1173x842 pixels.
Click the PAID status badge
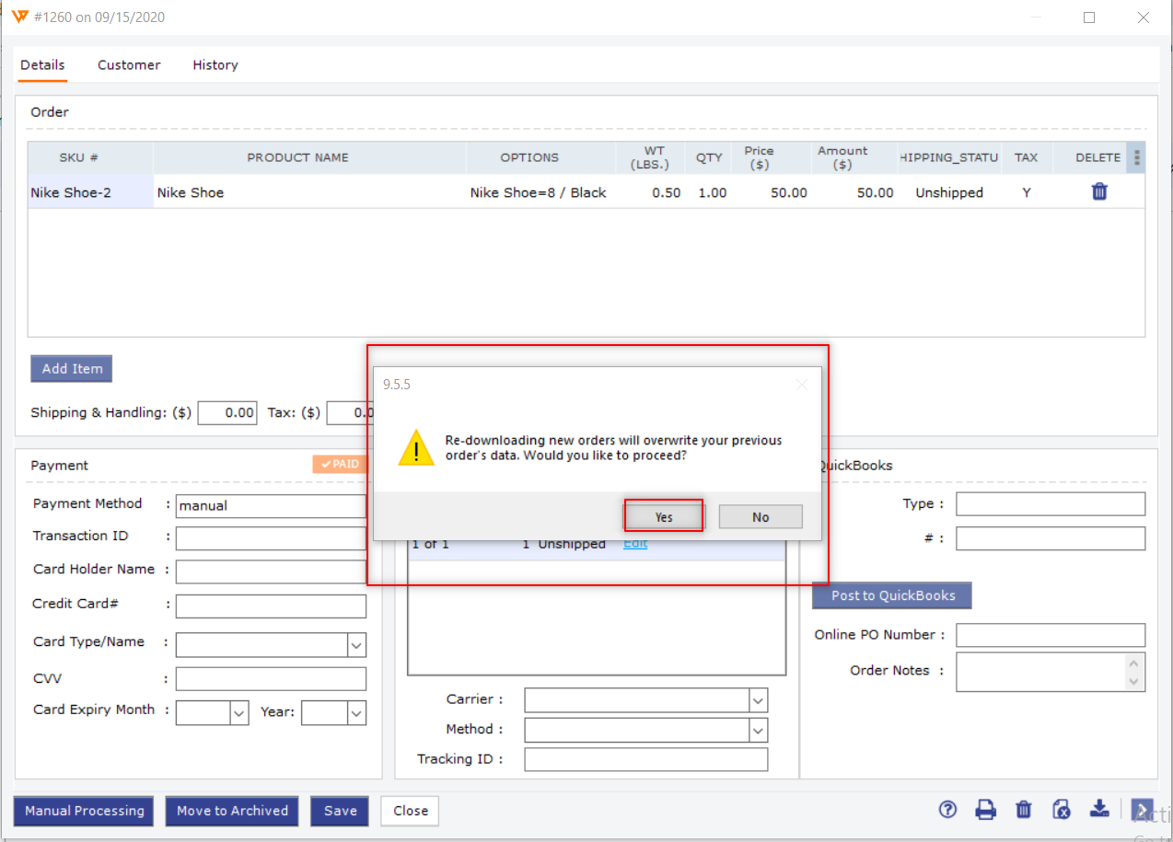pyautogui.click(x=340, y=465)
